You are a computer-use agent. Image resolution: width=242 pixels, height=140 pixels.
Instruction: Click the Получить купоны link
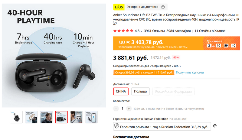click(190, 72)
